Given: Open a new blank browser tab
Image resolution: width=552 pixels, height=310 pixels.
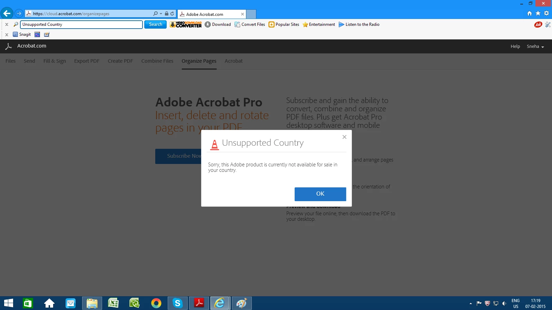Looking at the screenshot, I should pos(251,14).
